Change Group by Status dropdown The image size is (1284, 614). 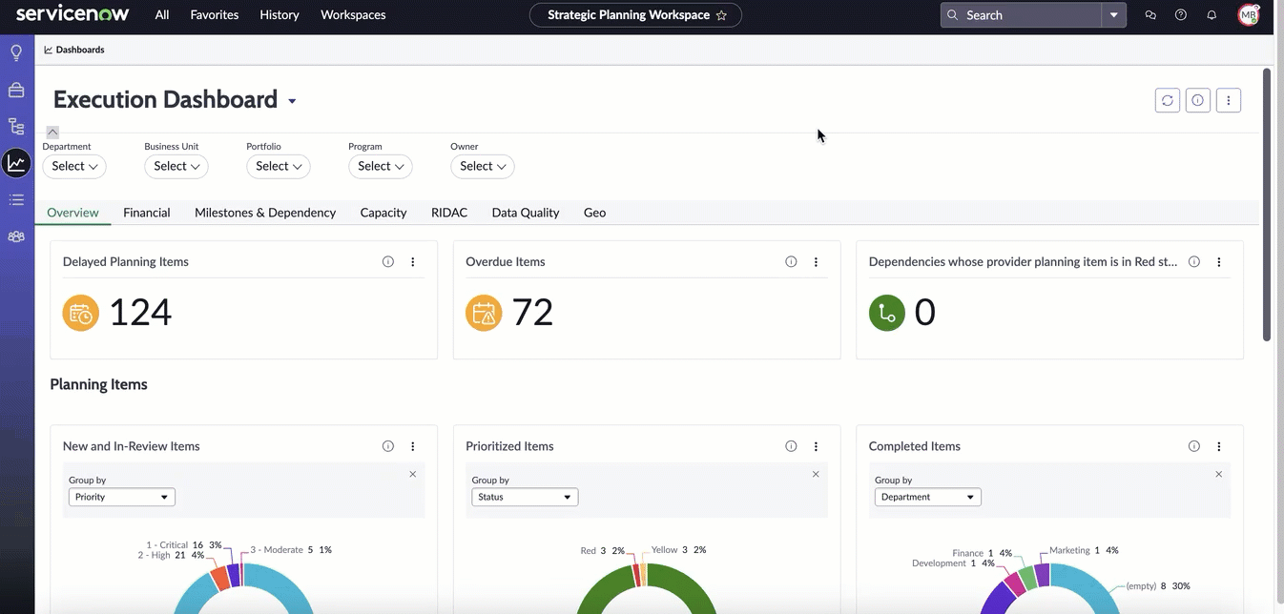pos(525,497)
